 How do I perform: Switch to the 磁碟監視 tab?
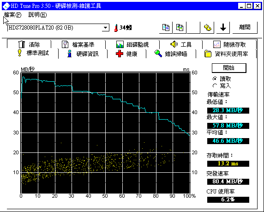[x=132, y=44]
